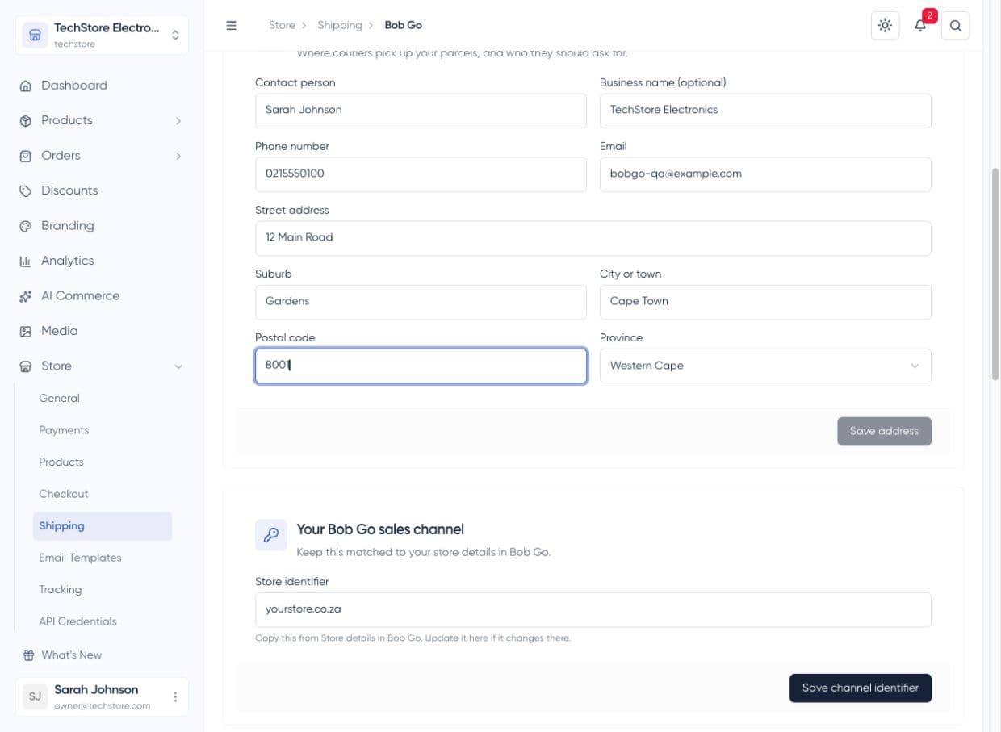Open notifications bell with badge
Viewport: 1001px width, 732px height.
pyautogui.click(x=920, y=25)
